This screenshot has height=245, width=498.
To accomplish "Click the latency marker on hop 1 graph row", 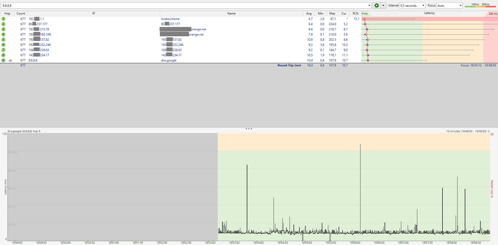I will tap(364, 19).
